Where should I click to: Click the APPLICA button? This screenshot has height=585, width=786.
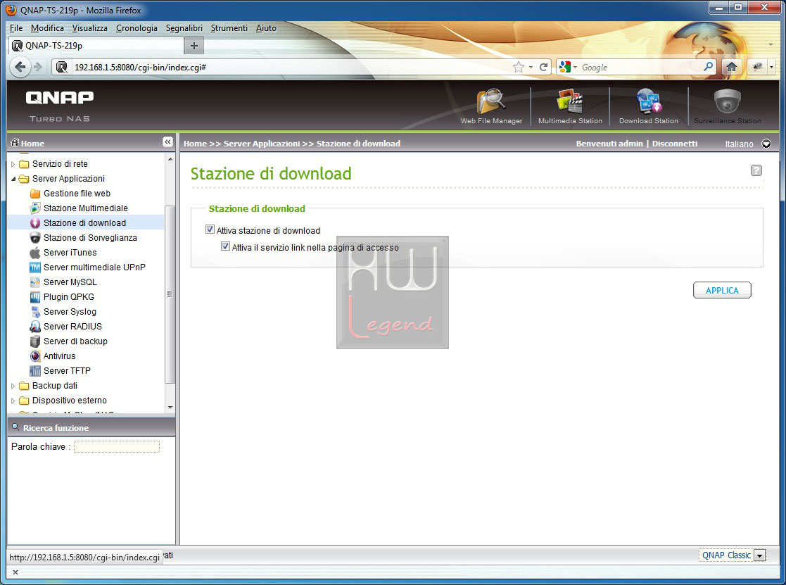pyautogui.click(x=722, y=290)
